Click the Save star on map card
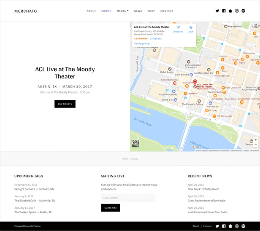This screenshot has width=260, height=231. click(191, 27)
